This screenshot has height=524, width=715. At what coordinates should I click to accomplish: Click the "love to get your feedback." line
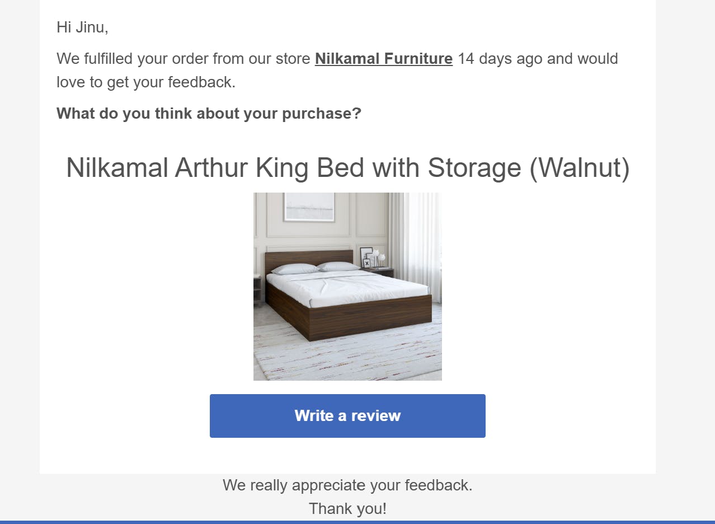(x=146, y=82)
